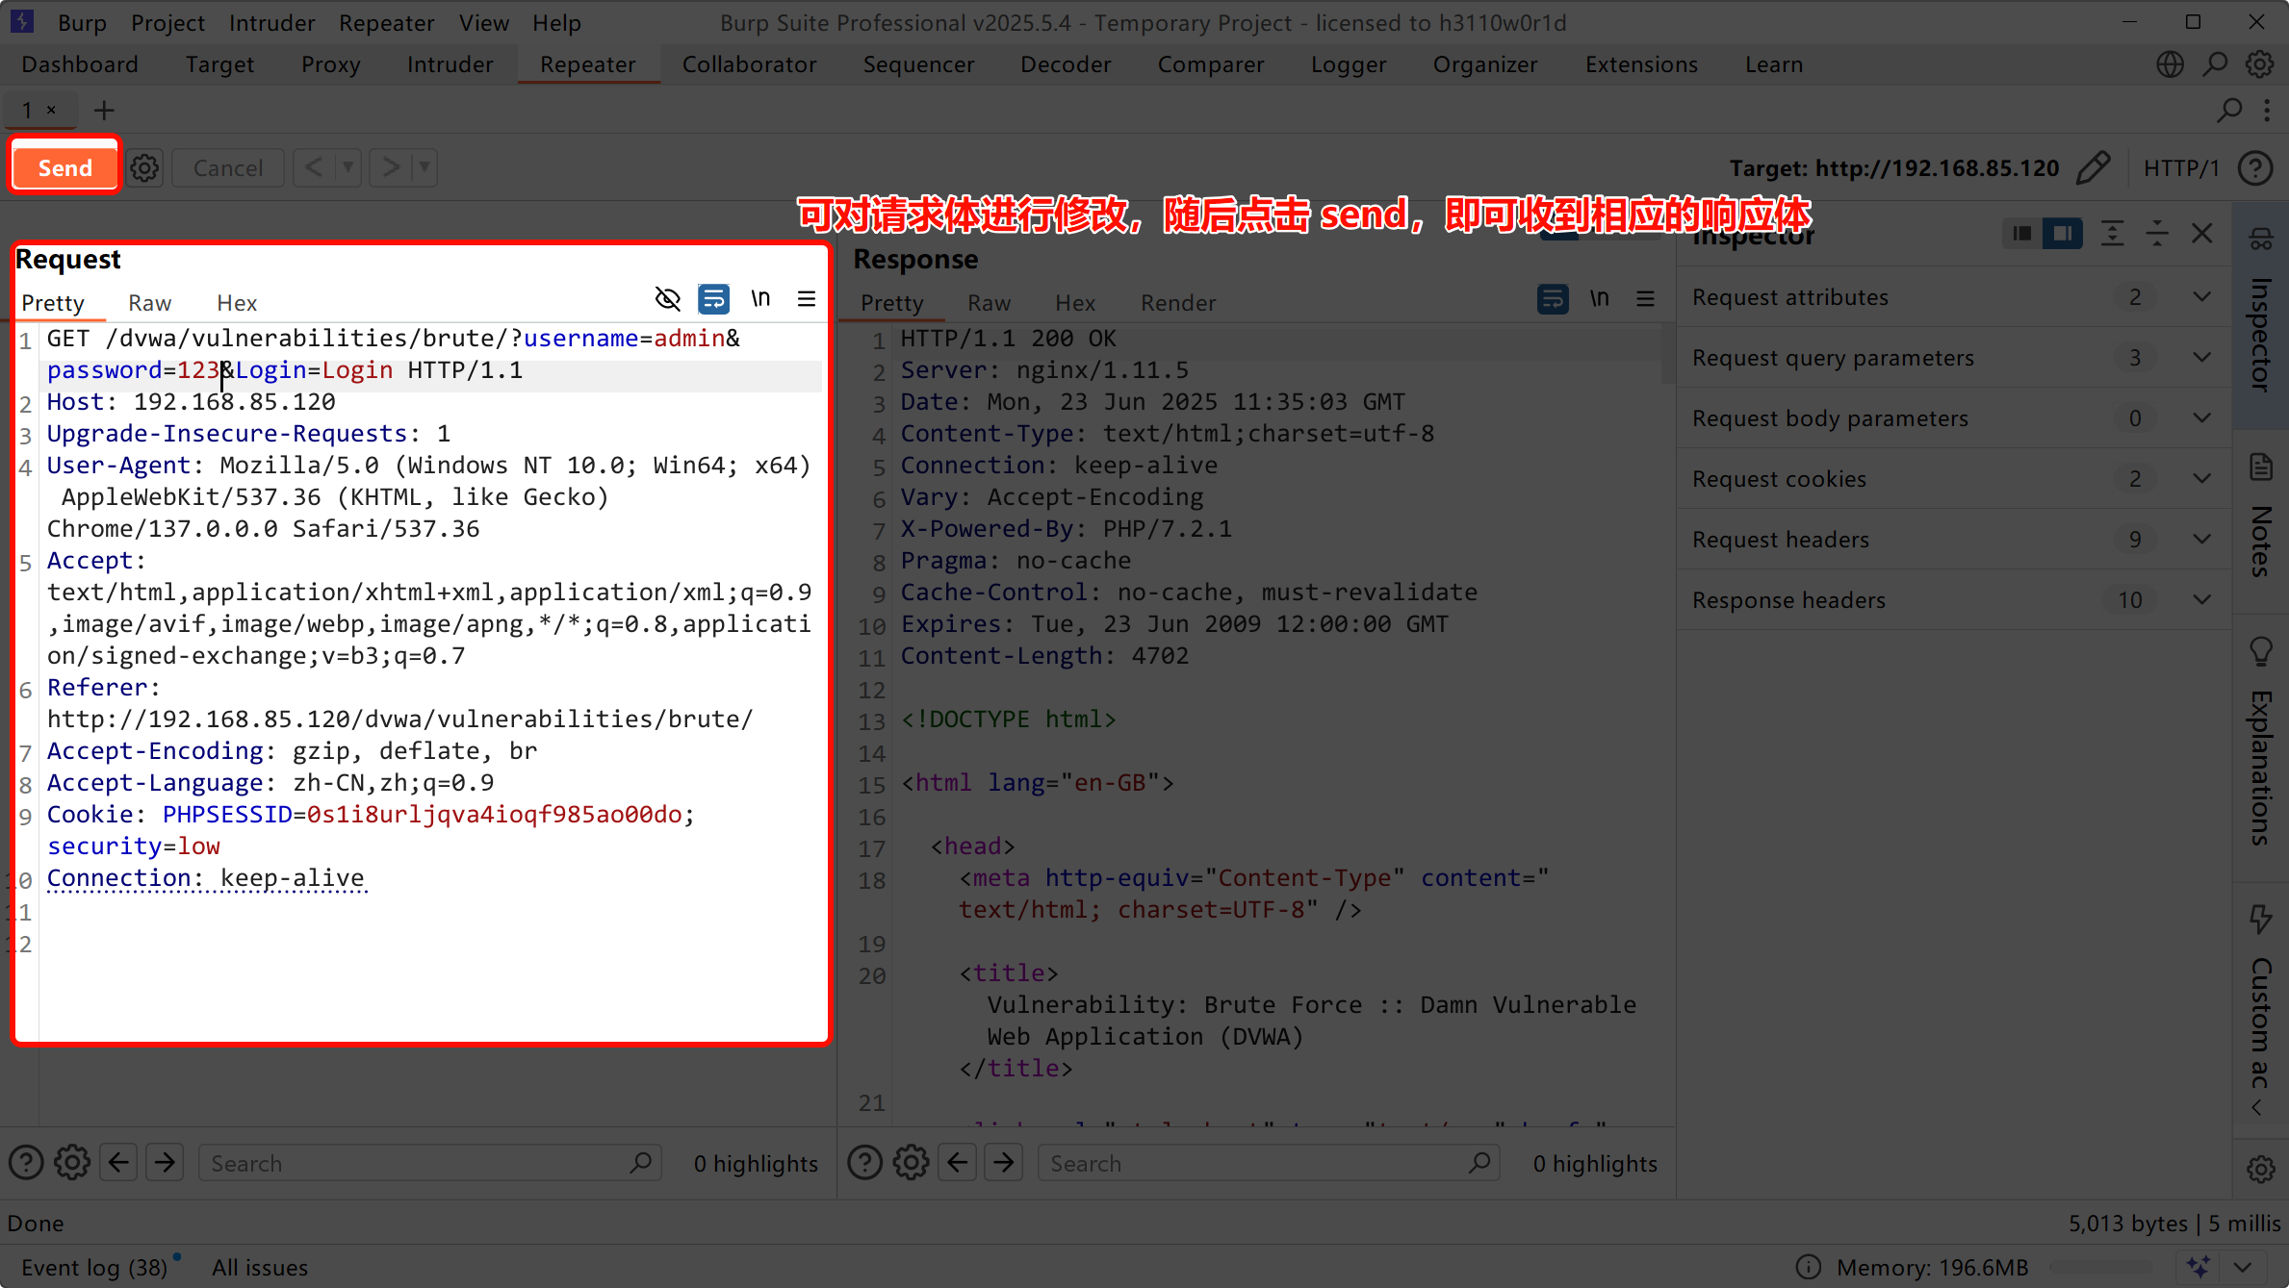Expand Response headers section
Screen dimensions: 2289x1288
click(2200, 600)
